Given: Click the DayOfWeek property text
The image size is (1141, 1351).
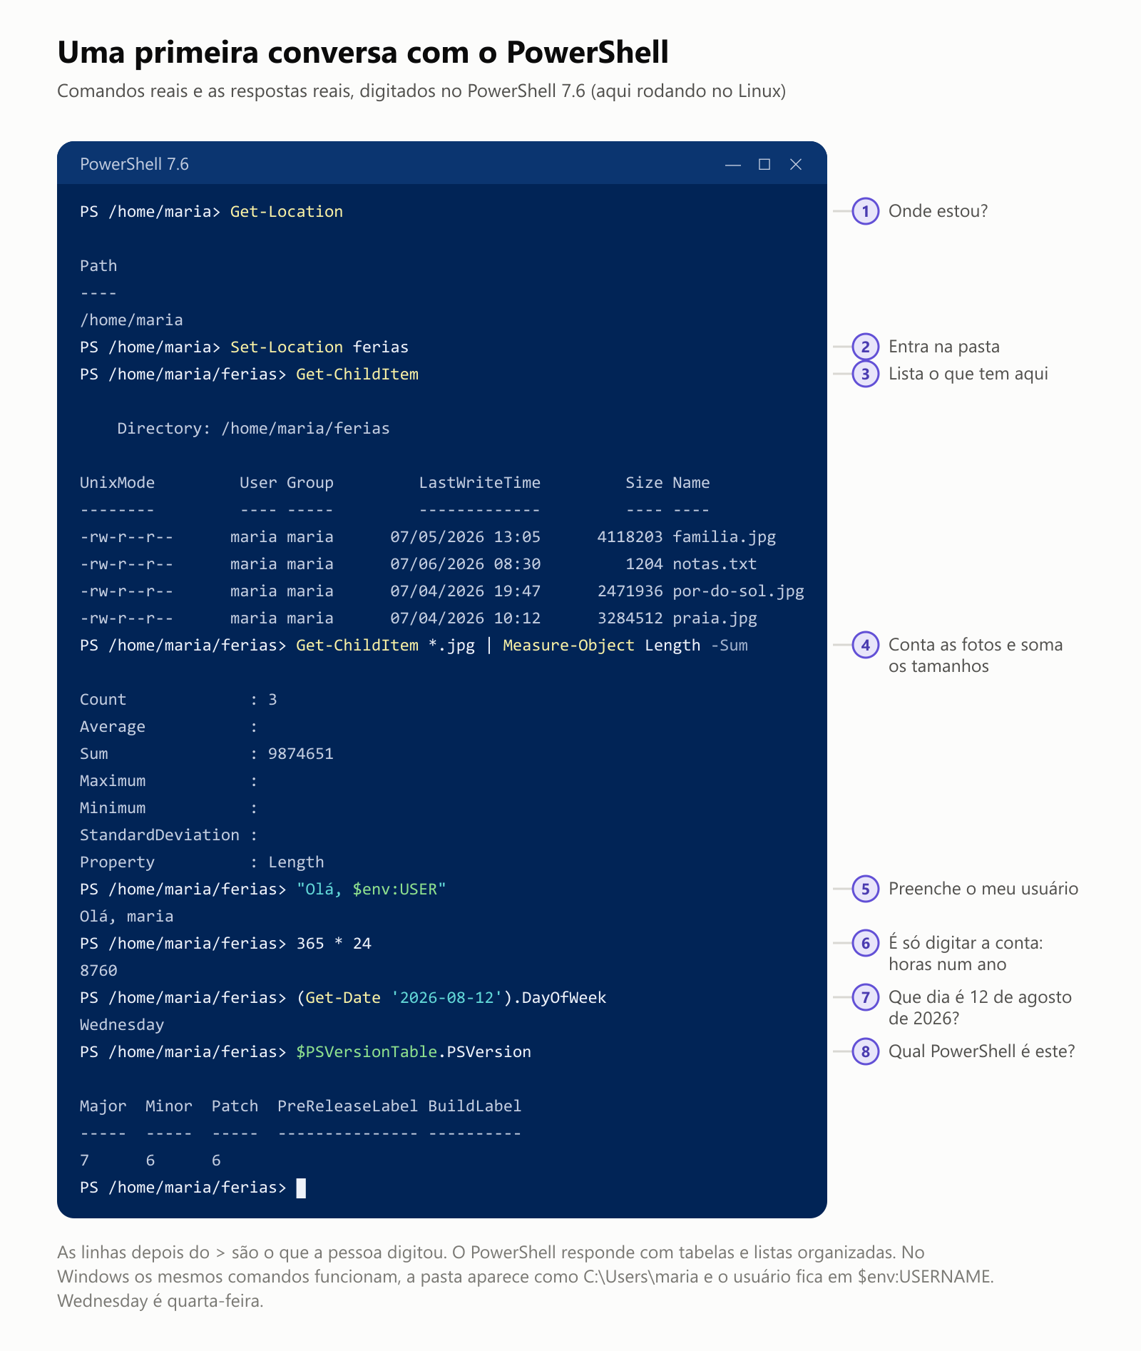Looking at the screenshot, I should tap(564, 998).
